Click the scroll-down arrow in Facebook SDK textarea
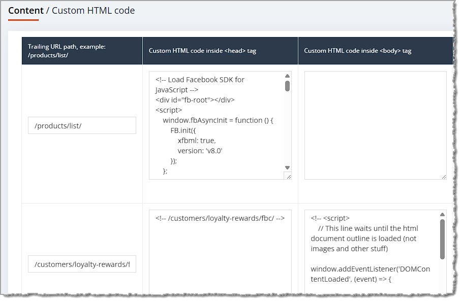 [288, 168]
